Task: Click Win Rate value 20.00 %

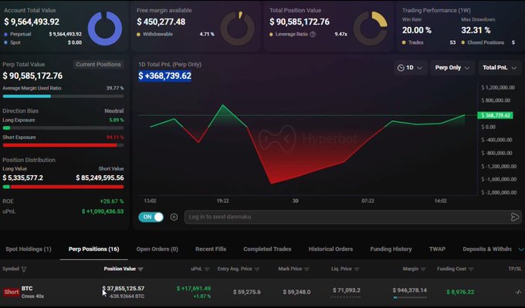Action: 417,30
